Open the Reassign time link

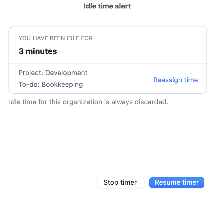pos(176,80)
